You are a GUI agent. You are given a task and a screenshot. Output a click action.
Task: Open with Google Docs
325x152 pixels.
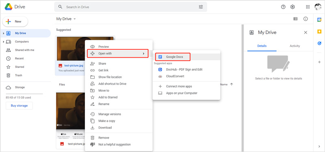[186, 57]
